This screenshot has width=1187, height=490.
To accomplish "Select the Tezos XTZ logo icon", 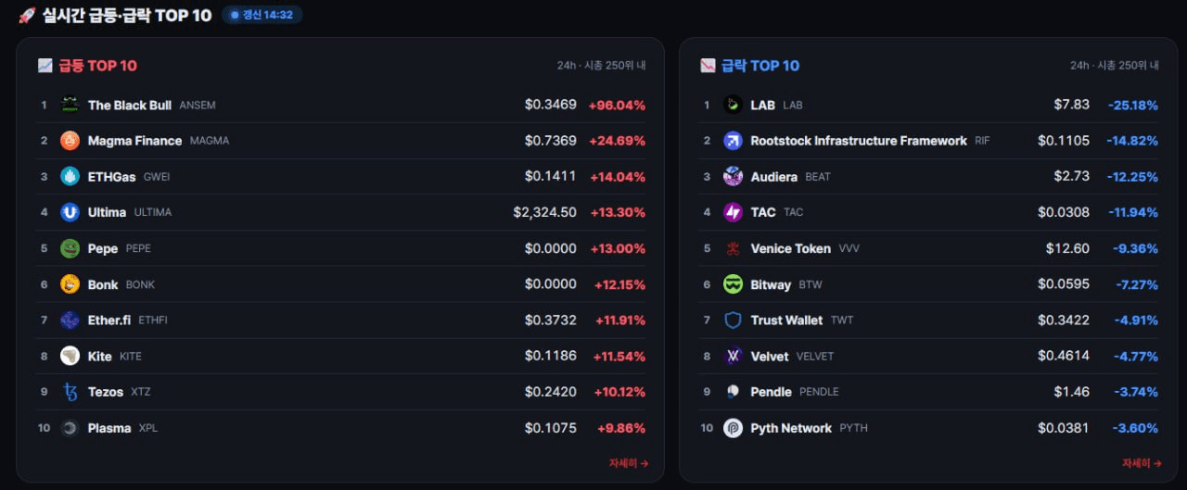I will point(70,392).
